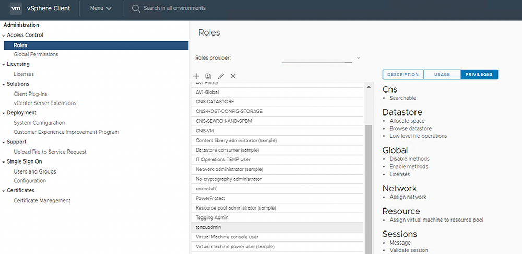Collapse the Deployment section
The image size is (522, 254).
pyautogui.click(x=3, y=113)
